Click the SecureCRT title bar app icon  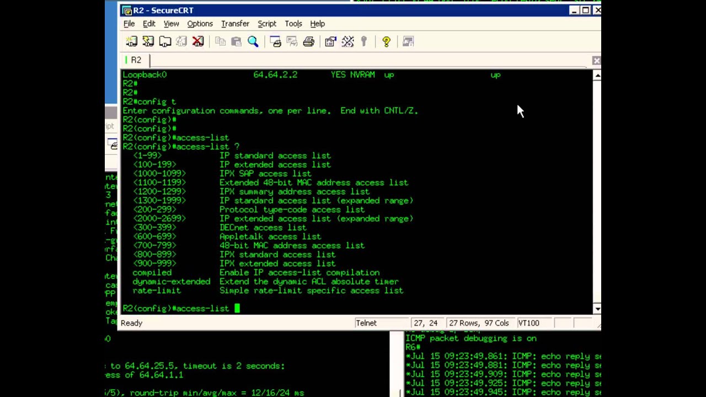click(x=127, y=10)
